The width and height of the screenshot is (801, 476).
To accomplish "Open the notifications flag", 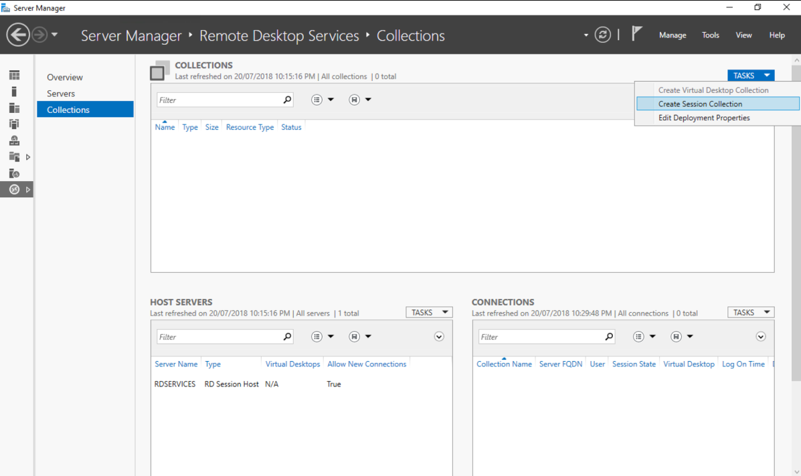I will 636,33.
